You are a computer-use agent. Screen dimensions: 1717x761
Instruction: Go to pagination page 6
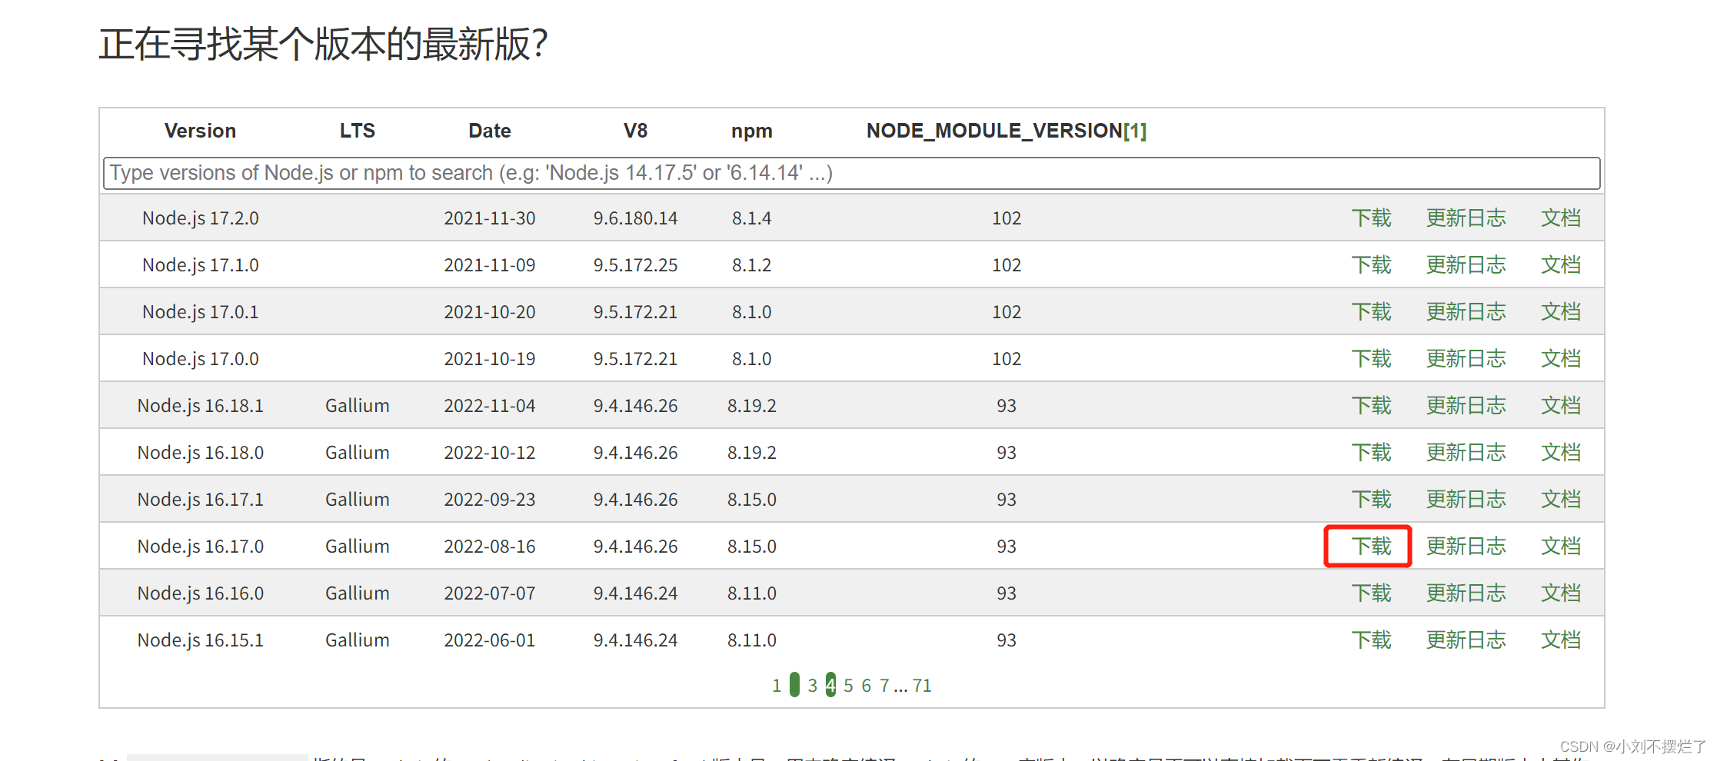click(866, 686)
